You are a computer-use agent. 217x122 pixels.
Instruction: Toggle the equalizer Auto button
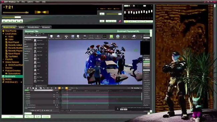pyautogui.click(x=131, y=21)
